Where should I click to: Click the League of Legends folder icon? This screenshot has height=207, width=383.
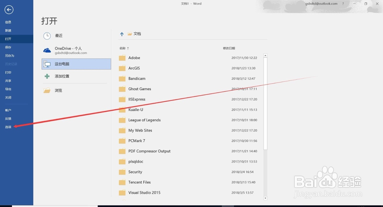[x=122, y=121]
